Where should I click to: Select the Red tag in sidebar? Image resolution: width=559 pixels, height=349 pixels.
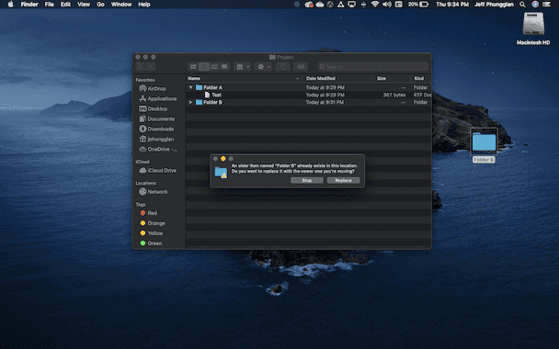point(148,213)
